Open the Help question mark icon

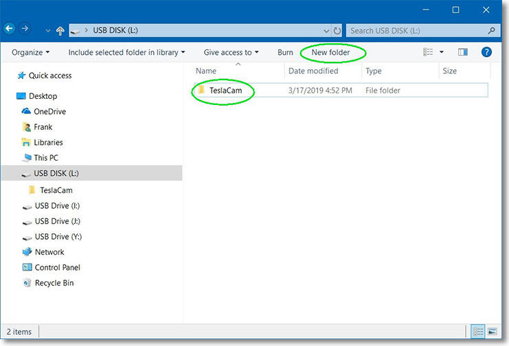click(x=486, y=52)
